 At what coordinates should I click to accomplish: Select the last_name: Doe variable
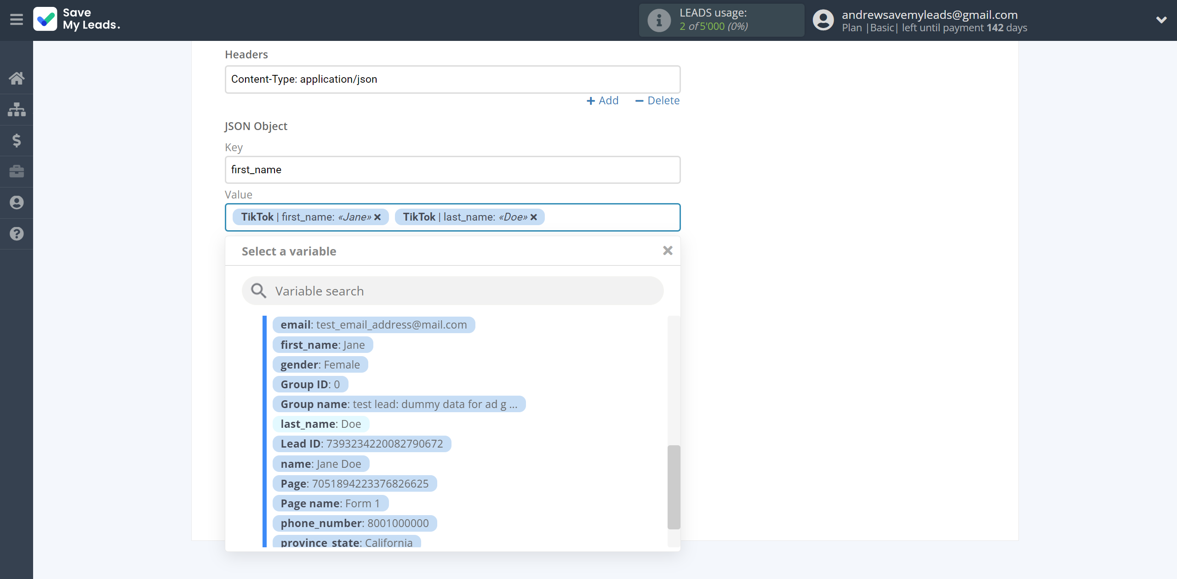point(321,424)
